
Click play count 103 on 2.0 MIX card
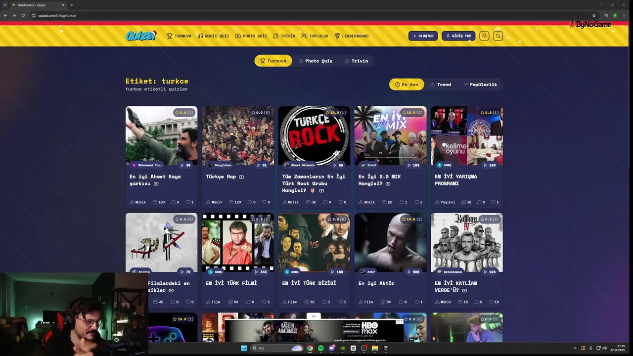click(x=413, y=165)
